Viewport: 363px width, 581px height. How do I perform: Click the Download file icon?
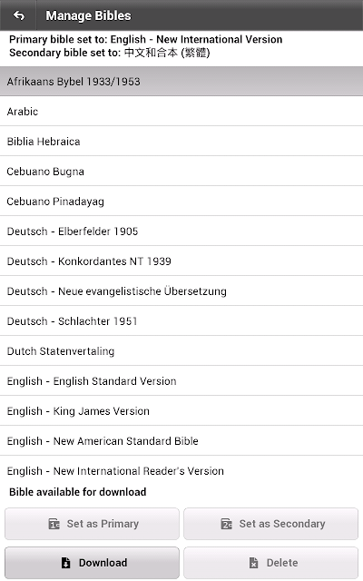coord(65,563)
